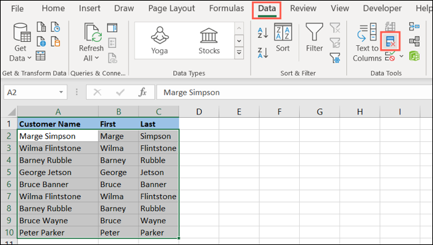Toggle the Filter funnel
433x245 pixels.
click(x=314, y=37)
